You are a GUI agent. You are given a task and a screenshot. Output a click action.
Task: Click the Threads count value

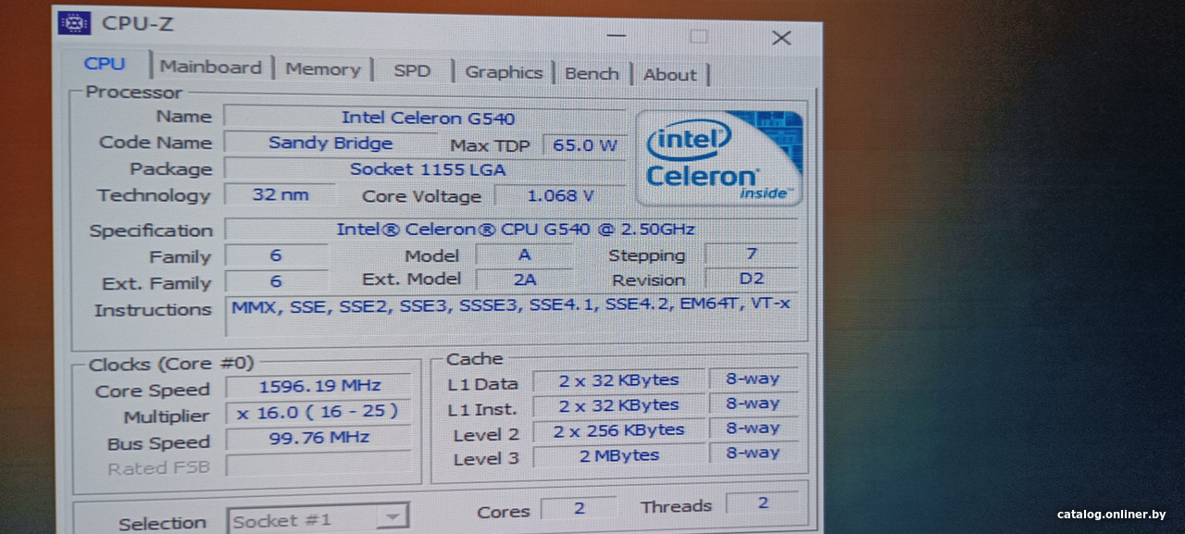coord(763,503)
